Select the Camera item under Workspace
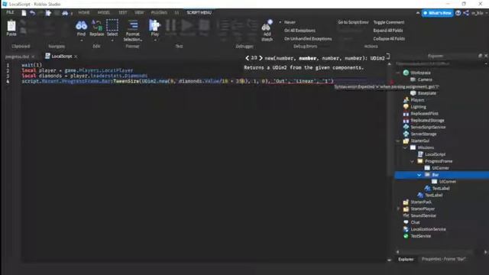489x275 pixels. point(424,79)
